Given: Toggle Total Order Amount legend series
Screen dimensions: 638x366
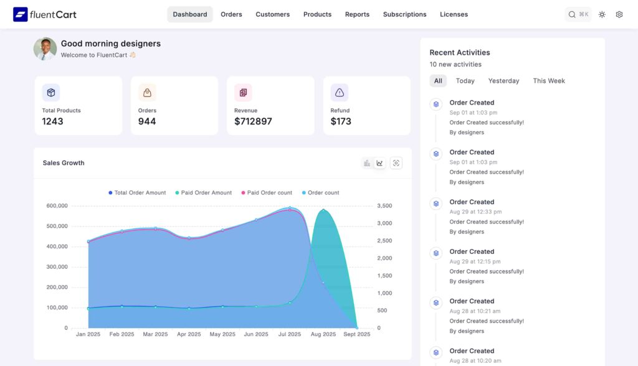Looking at the screenshot, I should click(137, 193).
